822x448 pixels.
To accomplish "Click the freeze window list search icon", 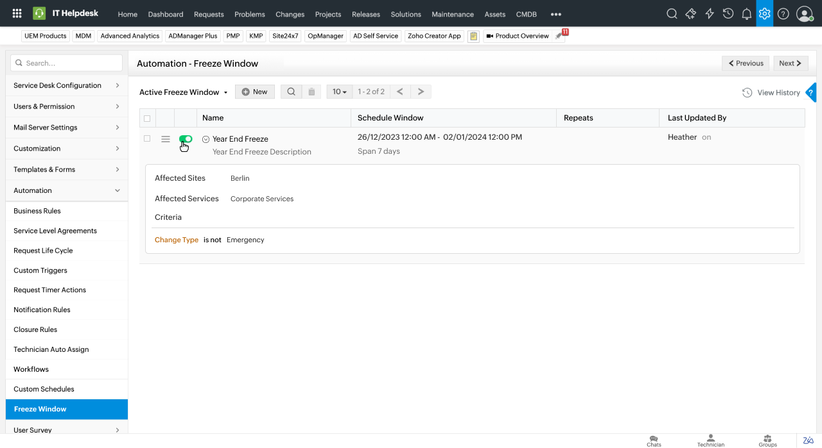I will [291, 92].
